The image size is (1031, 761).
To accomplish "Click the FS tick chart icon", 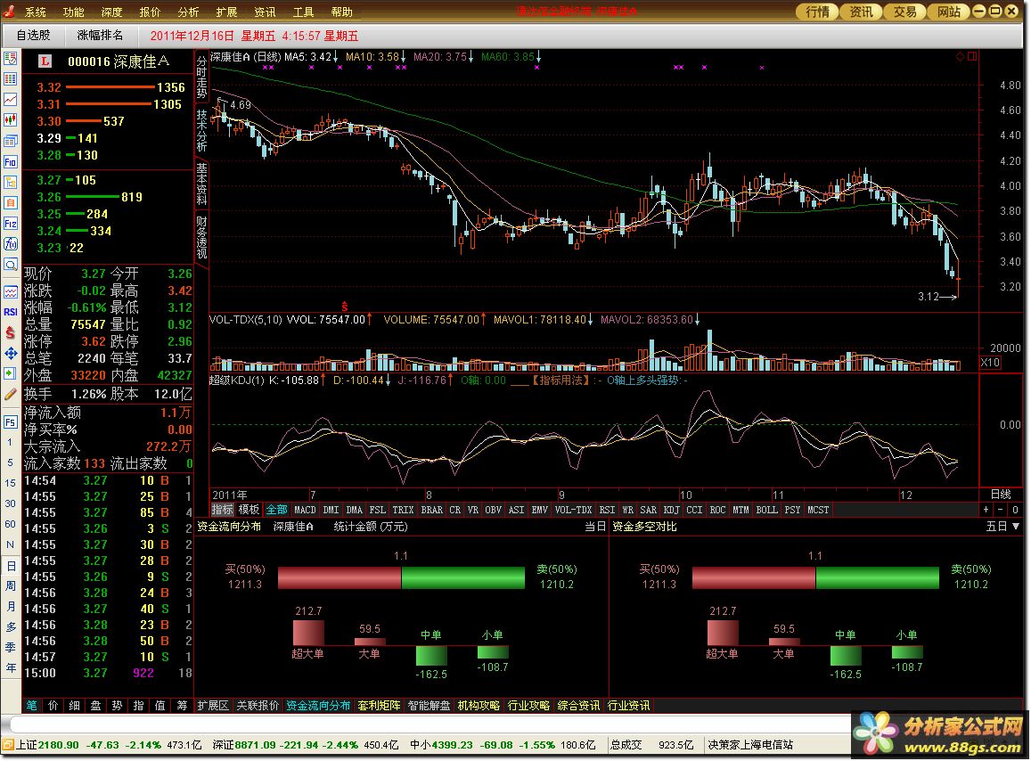I will coord(10,421).
